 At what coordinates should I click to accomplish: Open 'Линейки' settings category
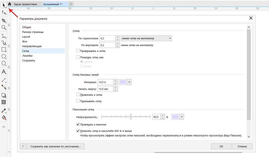coord(27,56)
